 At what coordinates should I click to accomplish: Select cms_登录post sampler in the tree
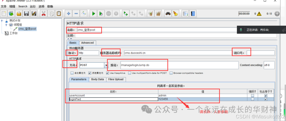pos(27,29)
